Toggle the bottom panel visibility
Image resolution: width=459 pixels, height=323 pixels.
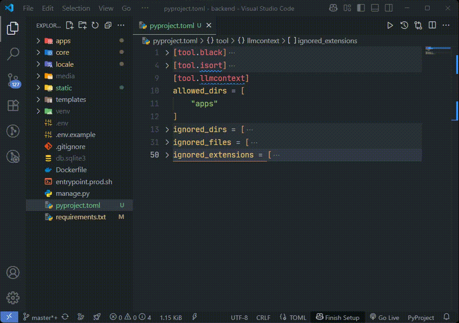coord(375,8)
